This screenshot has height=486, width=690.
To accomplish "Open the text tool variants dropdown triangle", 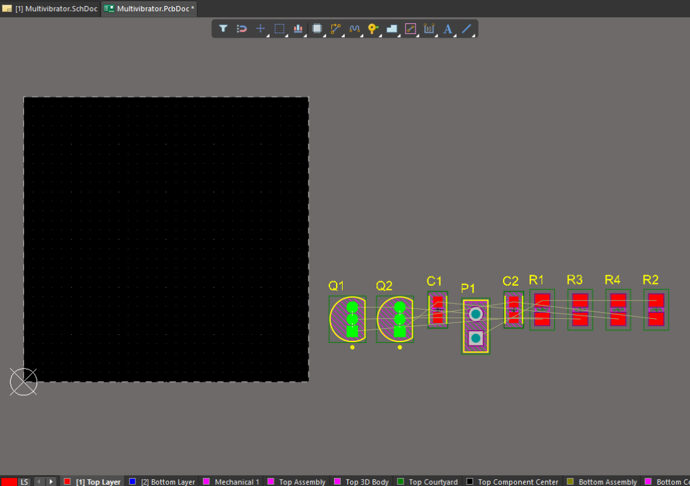I will [455, 34].
